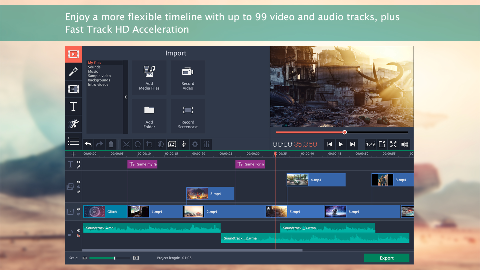Open the Color Adjustments tool

coord(160,144)
